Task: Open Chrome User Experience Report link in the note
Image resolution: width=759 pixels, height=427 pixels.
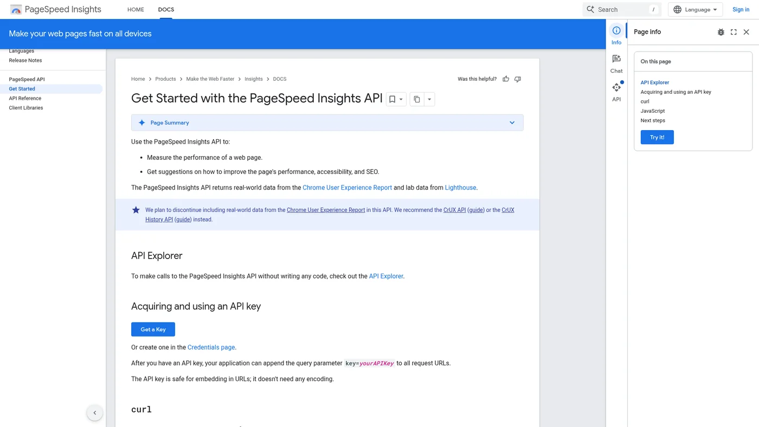Action: [x=326, y=210]
